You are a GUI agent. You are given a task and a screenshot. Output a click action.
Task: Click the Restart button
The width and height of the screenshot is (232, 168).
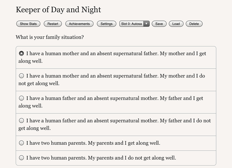click(x=53, y=24)
